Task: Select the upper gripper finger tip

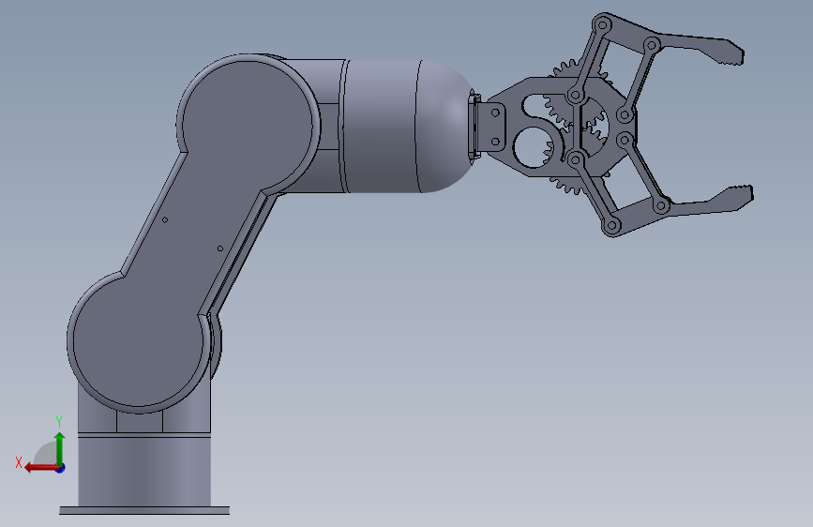Action: [x=725, y=53]
